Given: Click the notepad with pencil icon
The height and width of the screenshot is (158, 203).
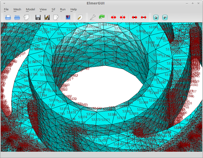Looking at the screenshot, I should pos(80,17).
